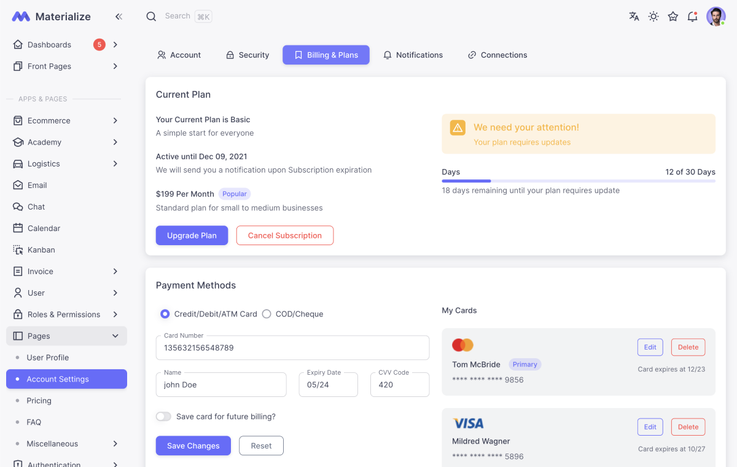Viewport: 737px width, 467px height.
Task: Click the plan days progress bar
Action: click(578, 181)
